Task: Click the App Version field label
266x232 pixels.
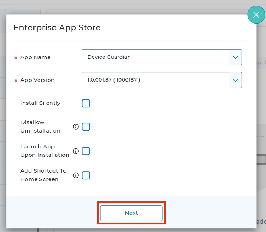Action: 37,80
